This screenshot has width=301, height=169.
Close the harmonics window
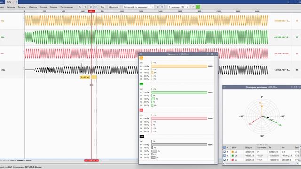tap(216, 54)
